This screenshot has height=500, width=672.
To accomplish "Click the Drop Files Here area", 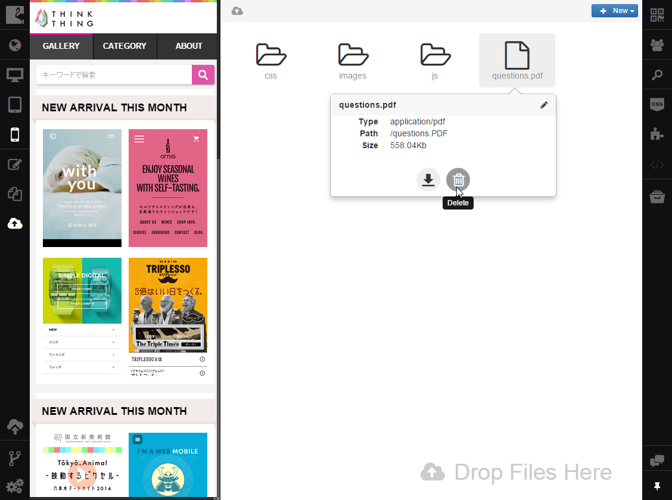I will (x=517, y=472).
